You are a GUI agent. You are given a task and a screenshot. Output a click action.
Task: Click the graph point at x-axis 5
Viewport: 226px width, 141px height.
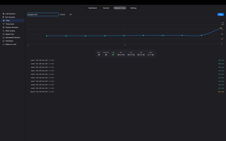click(x=124, y=36)
